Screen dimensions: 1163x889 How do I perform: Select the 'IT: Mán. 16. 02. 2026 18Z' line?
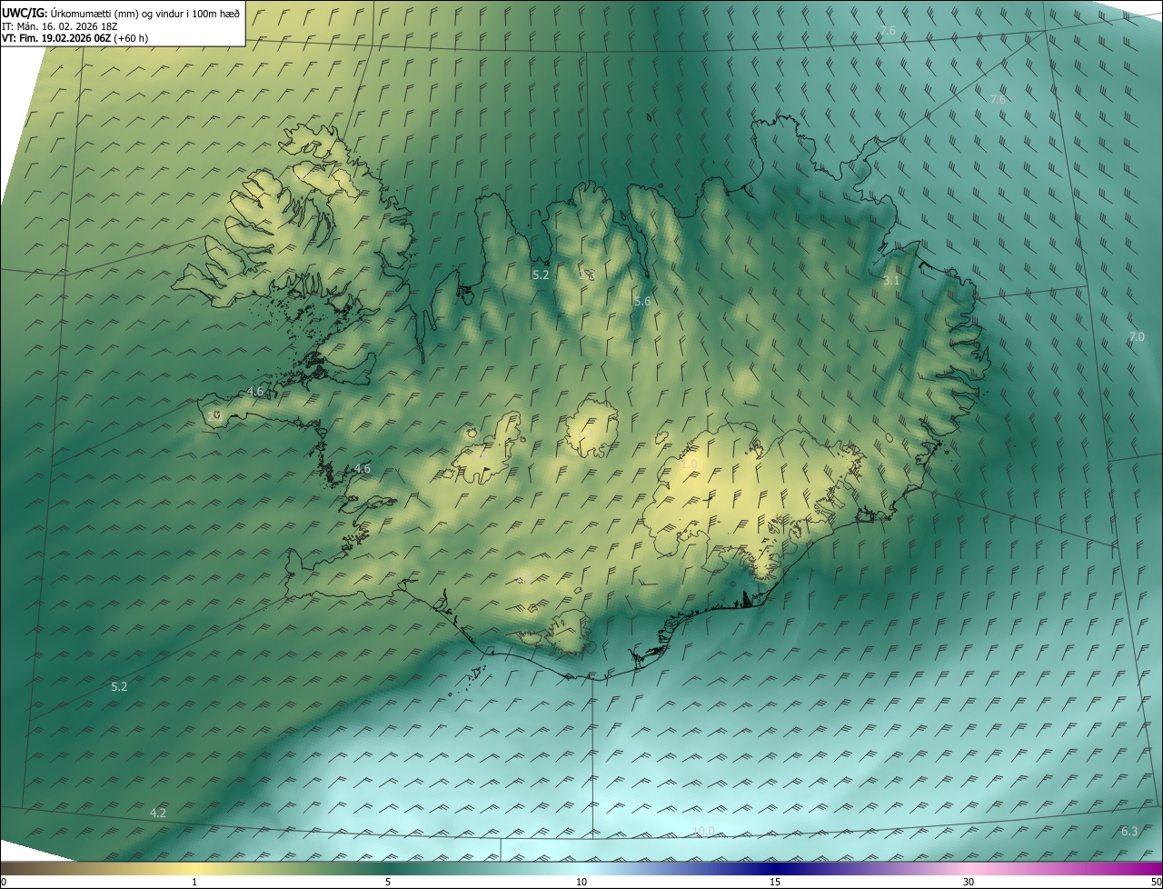click(59, 26)
